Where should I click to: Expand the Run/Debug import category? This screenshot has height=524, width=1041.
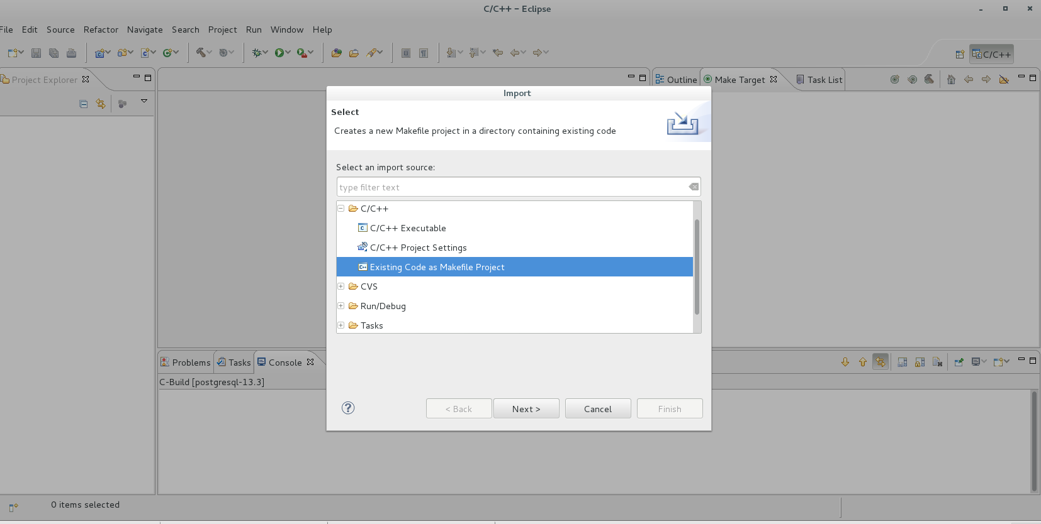click(341, 306)
